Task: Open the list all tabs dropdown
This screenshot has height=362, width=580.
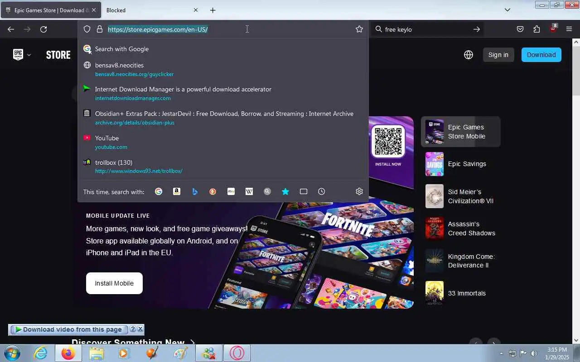Action: click(507, 10)
